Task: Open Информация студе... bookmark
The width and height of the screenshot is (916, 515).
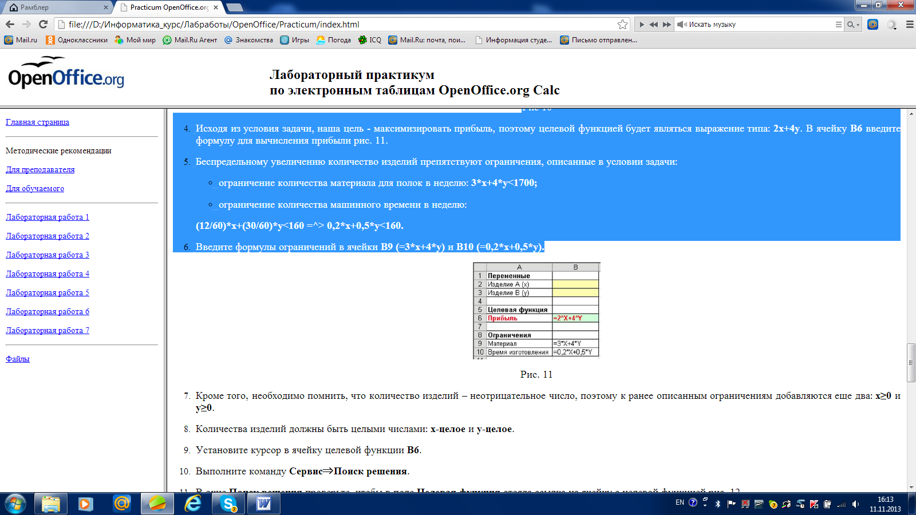Action: [514, 40]
